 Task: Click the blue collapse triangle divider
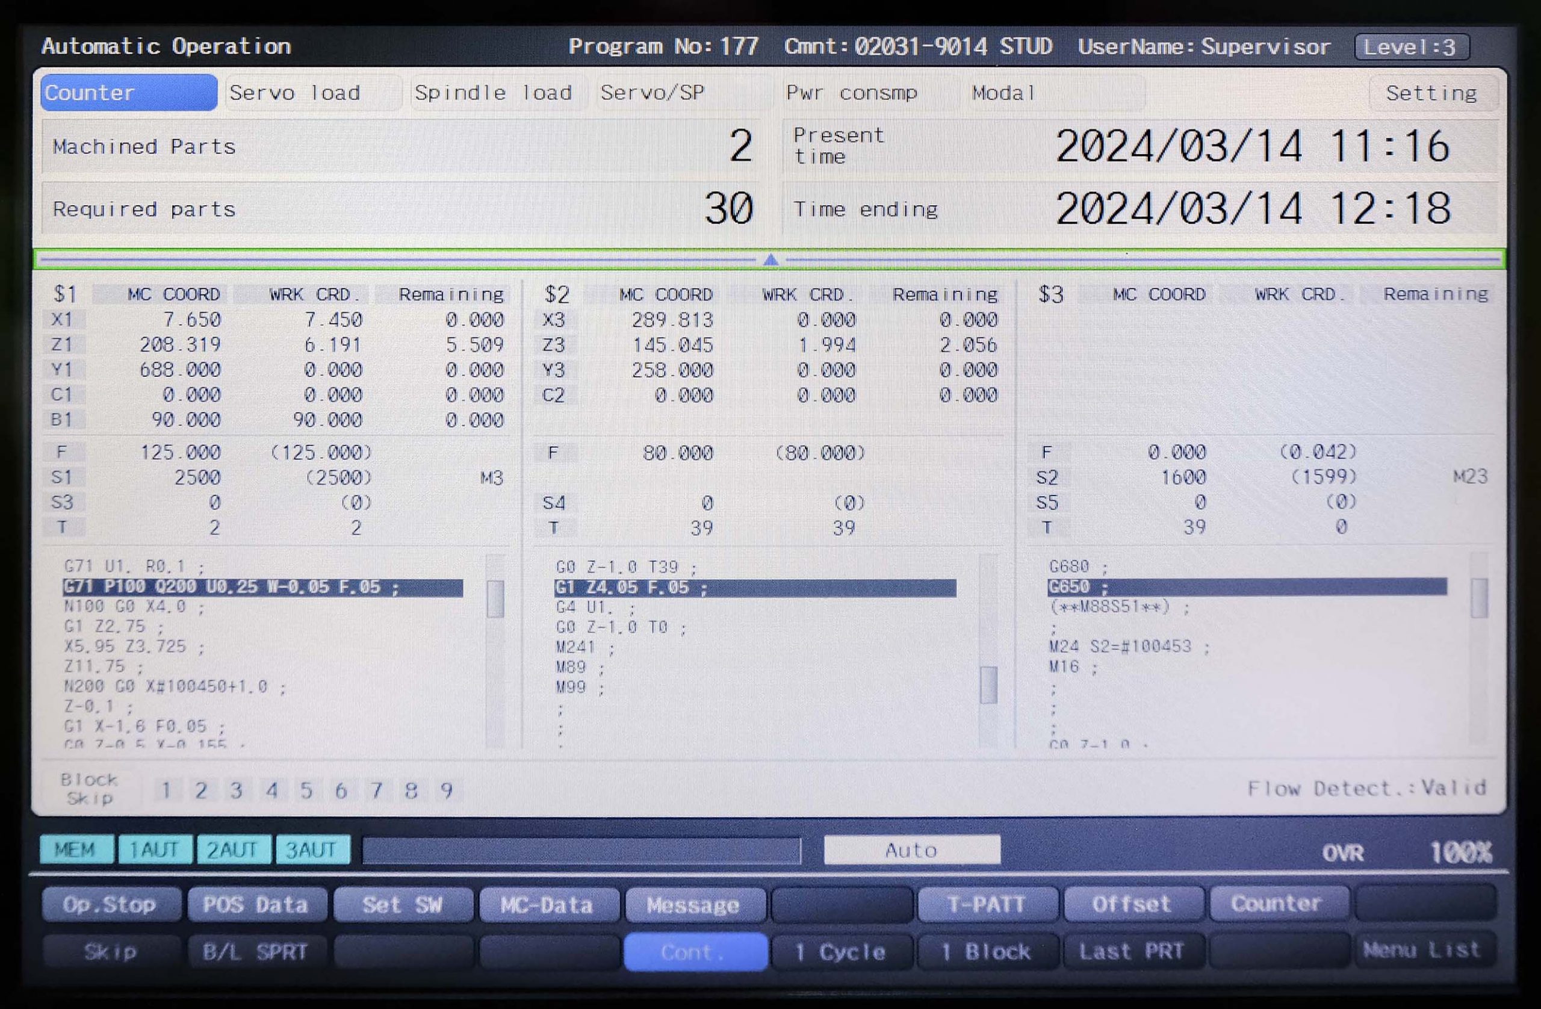770,259
